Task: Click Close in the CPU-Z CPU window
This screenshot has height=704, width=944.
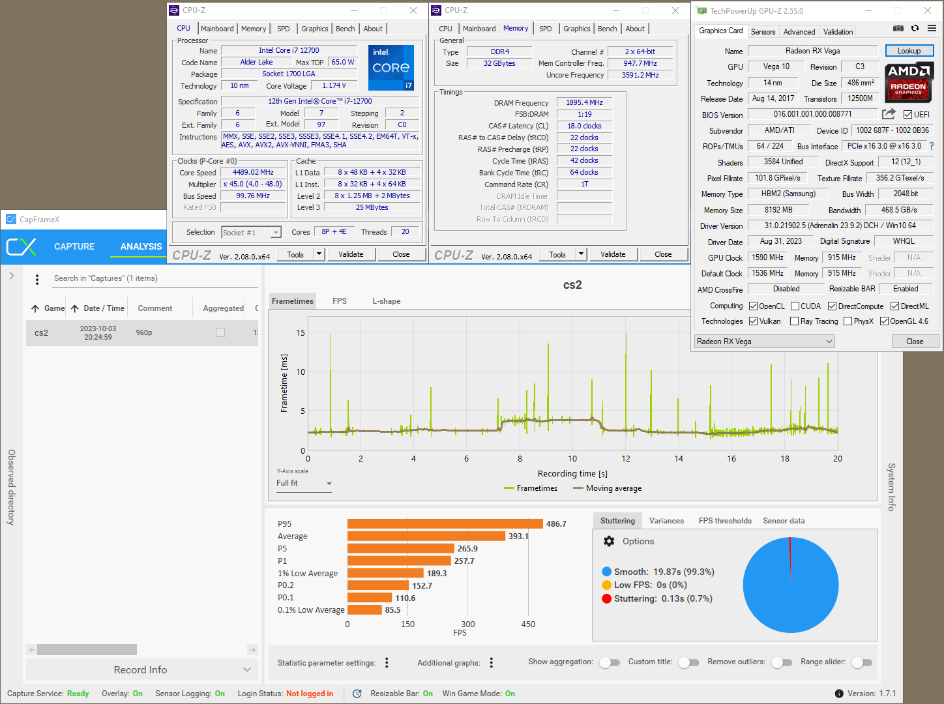Action: click(401, 254)
